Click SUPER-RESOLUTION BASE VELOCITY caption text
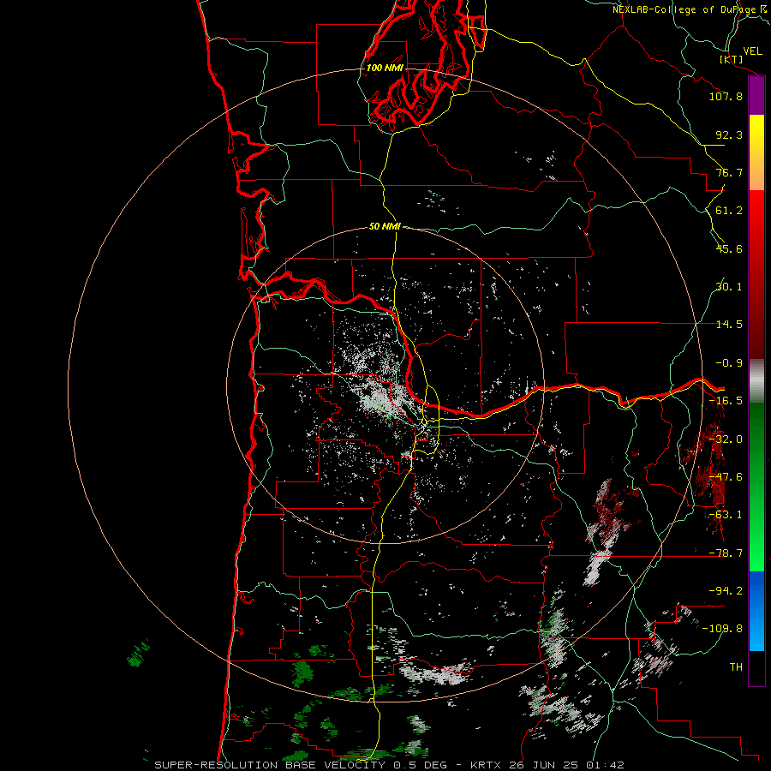Image resolution: width=771 pixels, height=771 pixels. click(x=270, y=765)
